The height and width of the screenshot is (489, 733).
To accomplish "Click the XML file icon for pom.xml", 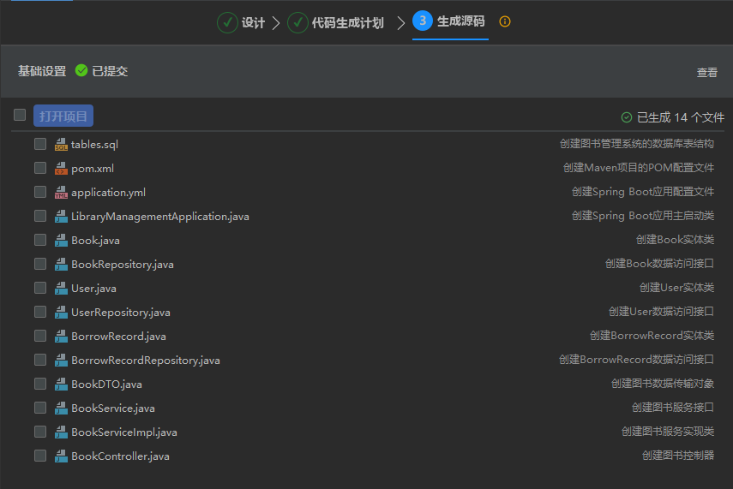I will (61, 169).
